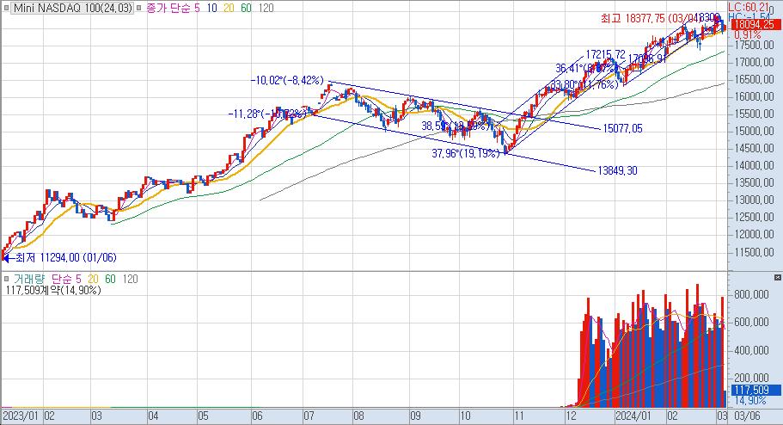
Task: Click the 최저 11294,00 (01/06) low marker
Action: tap(66, 257)
